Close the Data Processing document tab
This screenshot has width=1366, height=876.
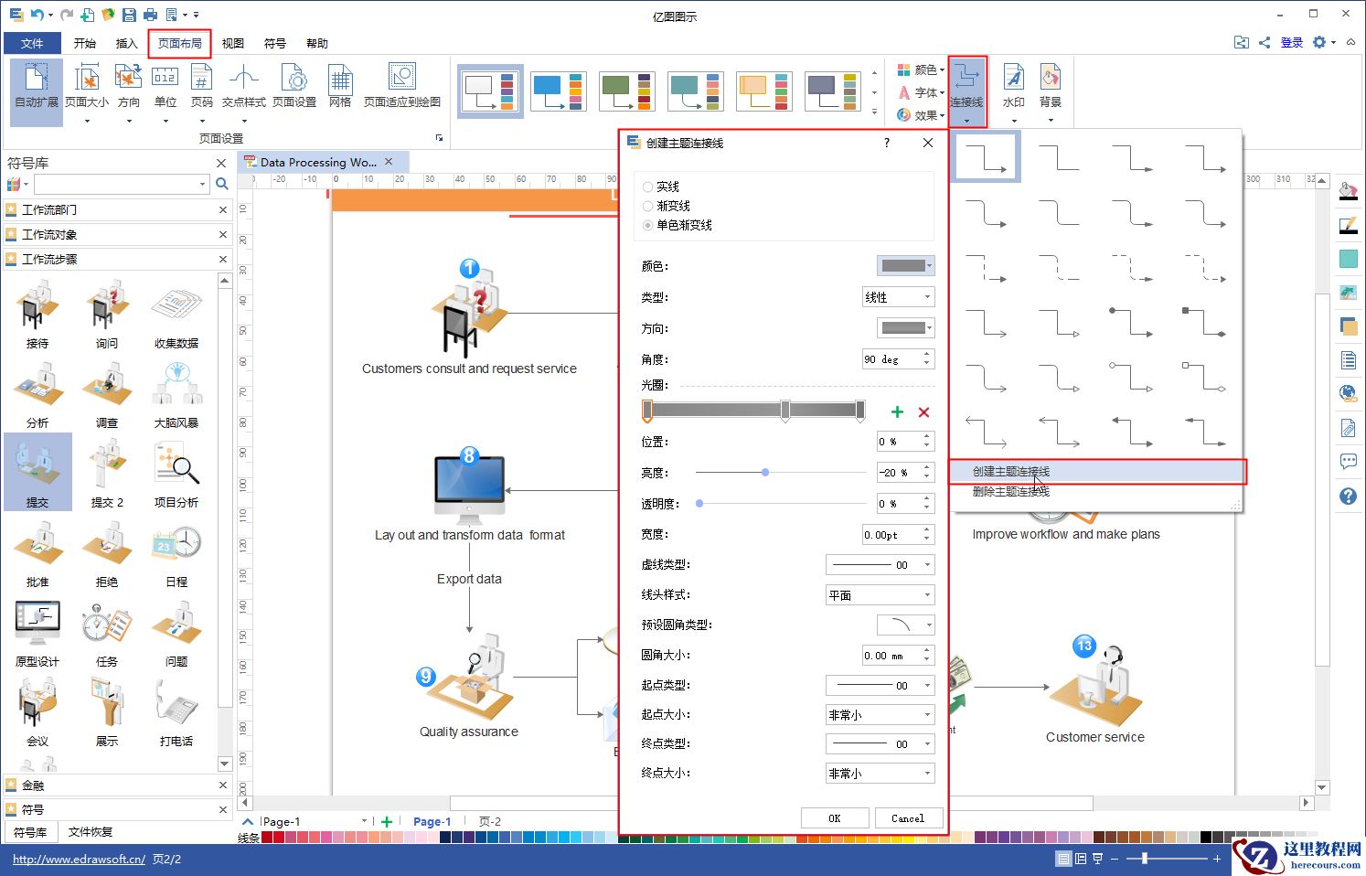pos(389,161)
